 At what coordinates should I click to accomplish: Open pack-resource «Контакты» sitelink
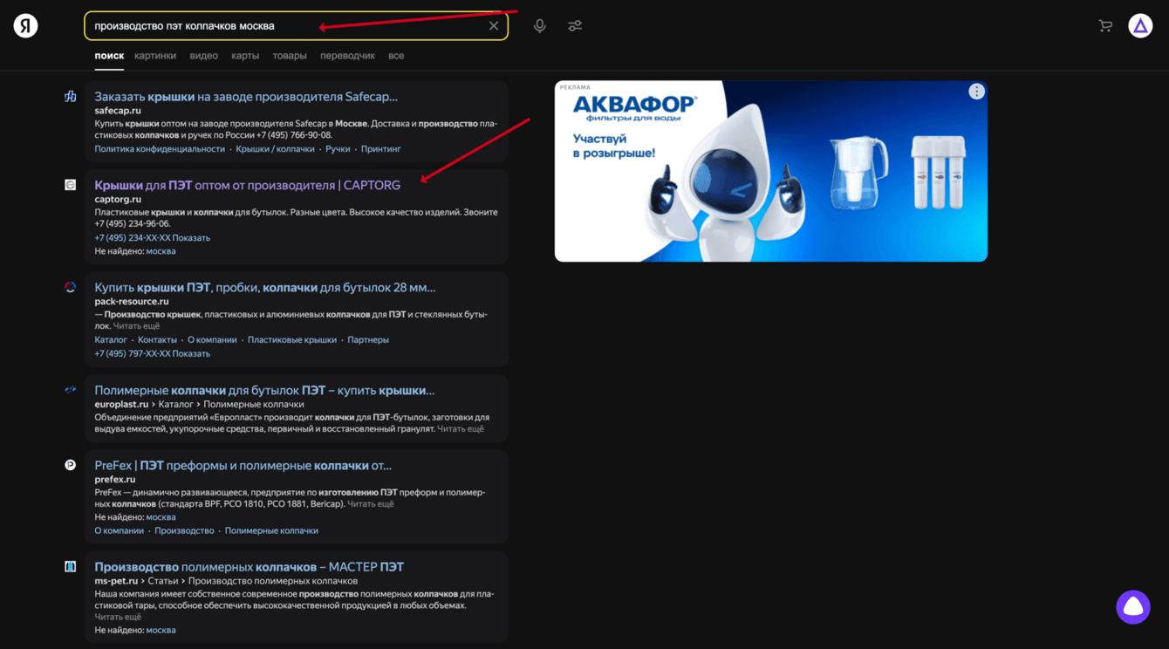tap(157, 340)
